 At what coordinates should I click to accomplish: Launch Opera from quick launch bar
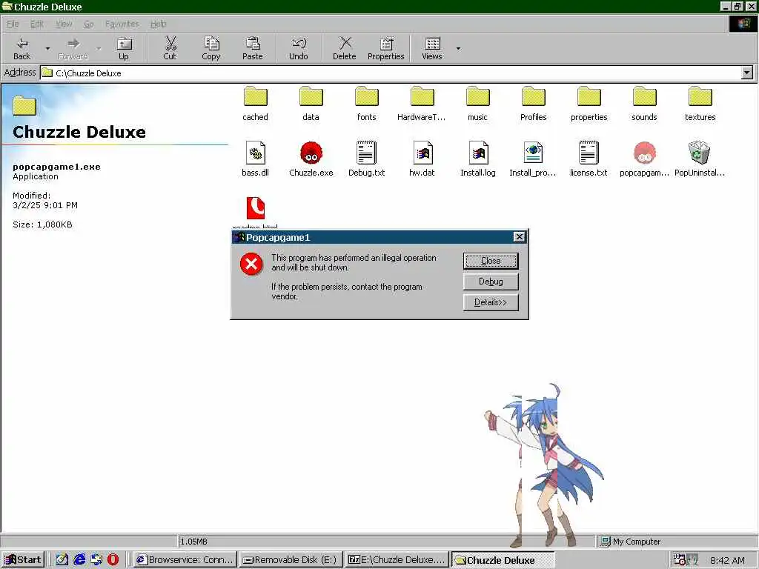click(x=113, y=560)
